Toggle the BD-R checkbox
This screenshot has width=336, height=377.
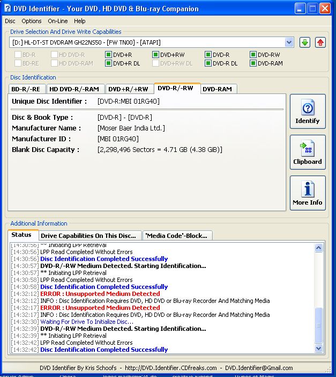coord(18,55)
